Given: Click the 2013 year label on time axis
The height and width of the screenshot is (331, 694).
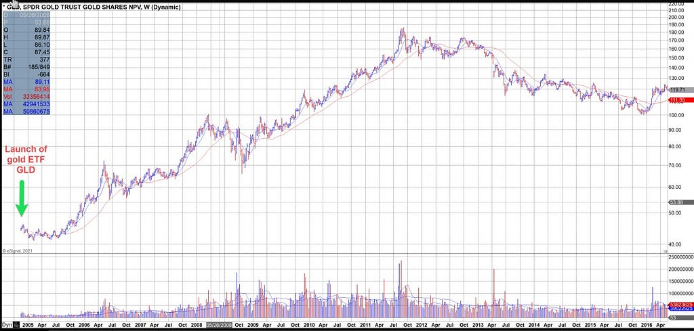Looking at the screenshot, I should pyautogui.click(x=478, y=325).
